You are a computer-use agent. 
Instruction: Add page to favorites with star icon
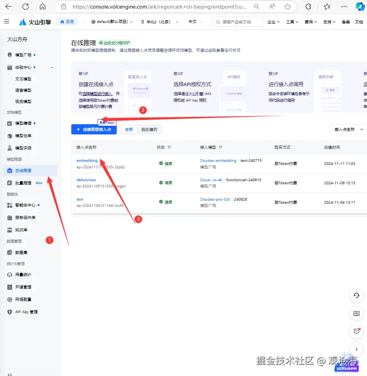point(288,7)
